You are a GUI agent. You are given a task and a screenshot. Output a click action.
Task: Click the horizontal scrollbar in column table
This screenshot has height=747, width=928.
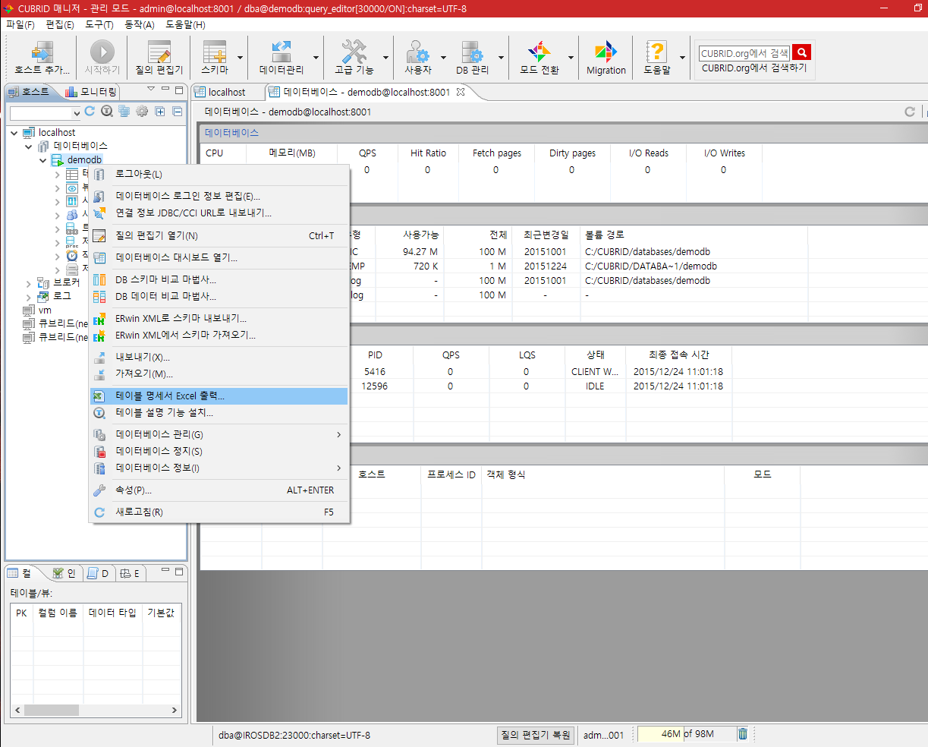click(52, 711)
